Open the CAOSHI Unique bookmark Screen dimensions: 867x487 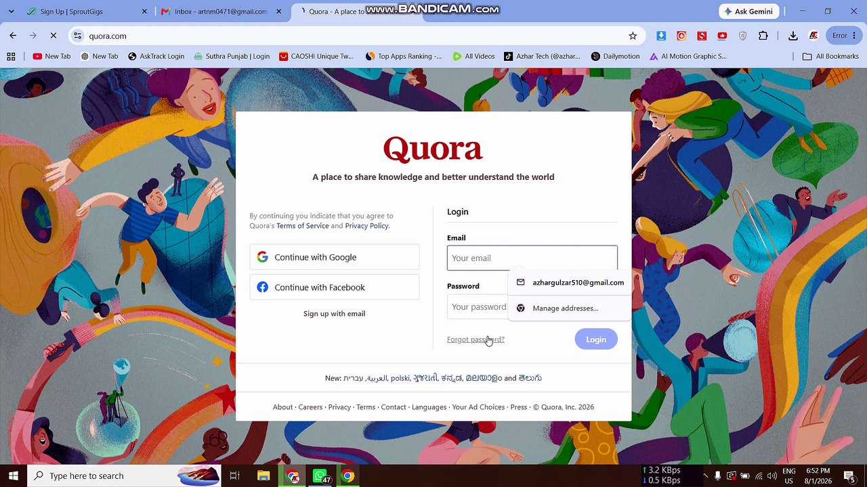coord(316,56)
